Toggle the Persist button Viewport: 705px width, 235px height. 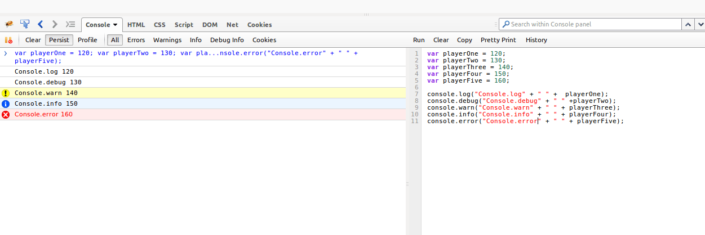(59, 40)
